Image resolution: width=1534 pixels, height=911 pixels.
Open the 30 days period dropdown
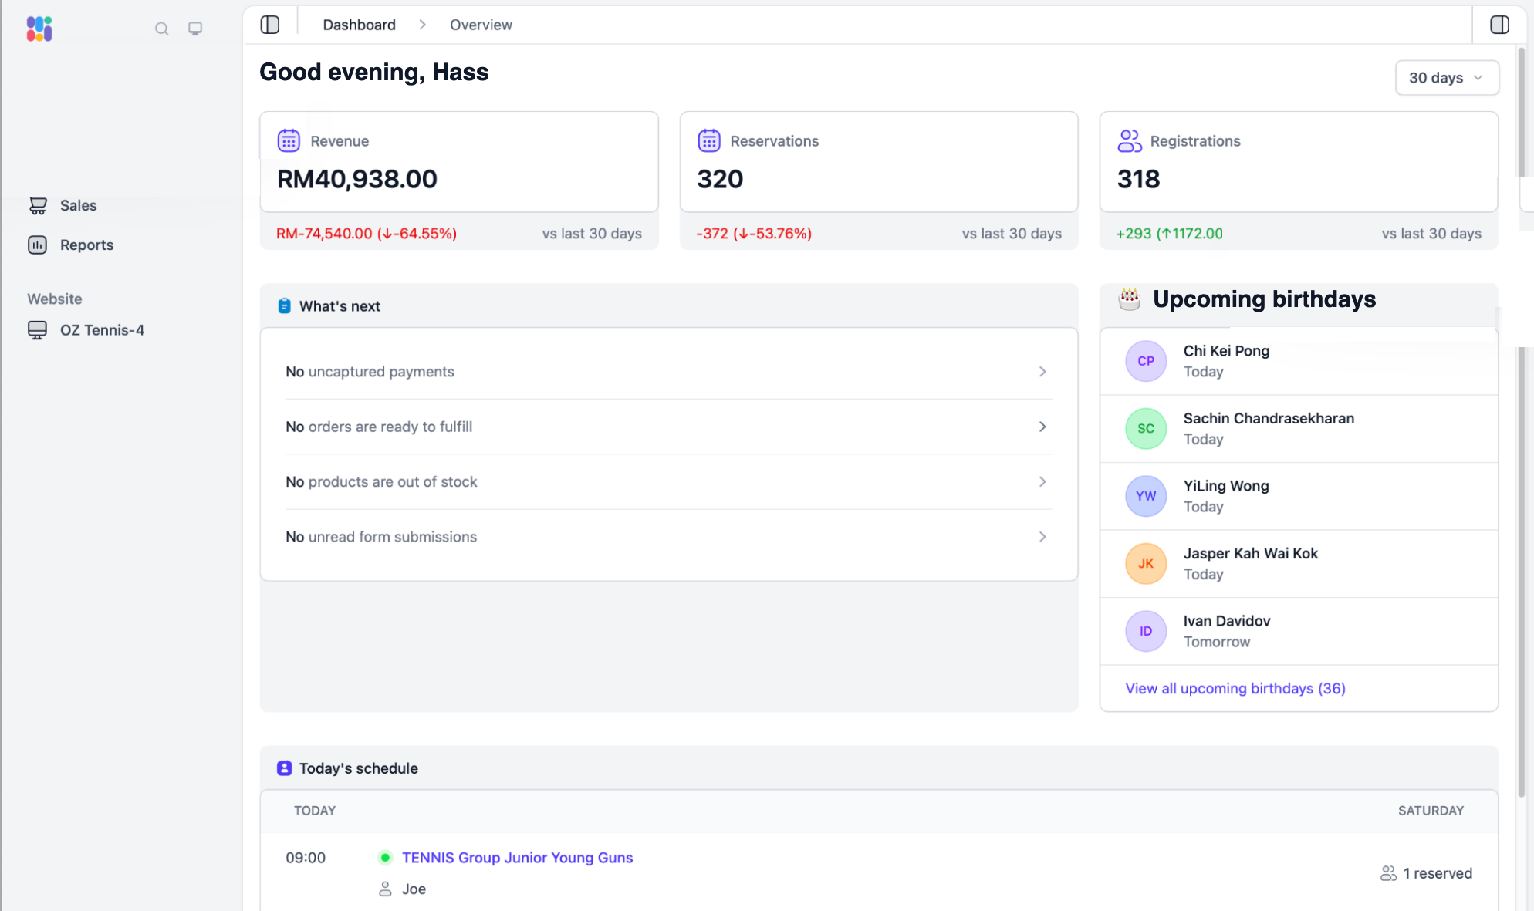pos(1447,78)
